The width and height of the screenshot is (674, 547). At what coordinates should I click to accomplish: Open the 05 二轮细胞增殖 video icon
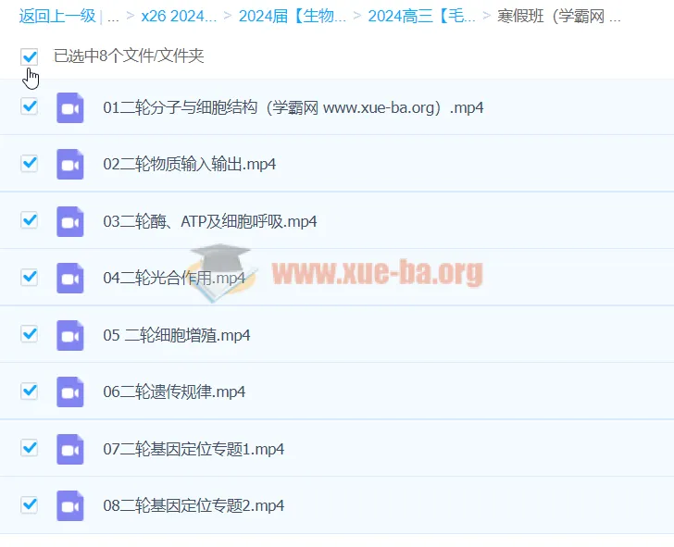(x=70, y=335)
